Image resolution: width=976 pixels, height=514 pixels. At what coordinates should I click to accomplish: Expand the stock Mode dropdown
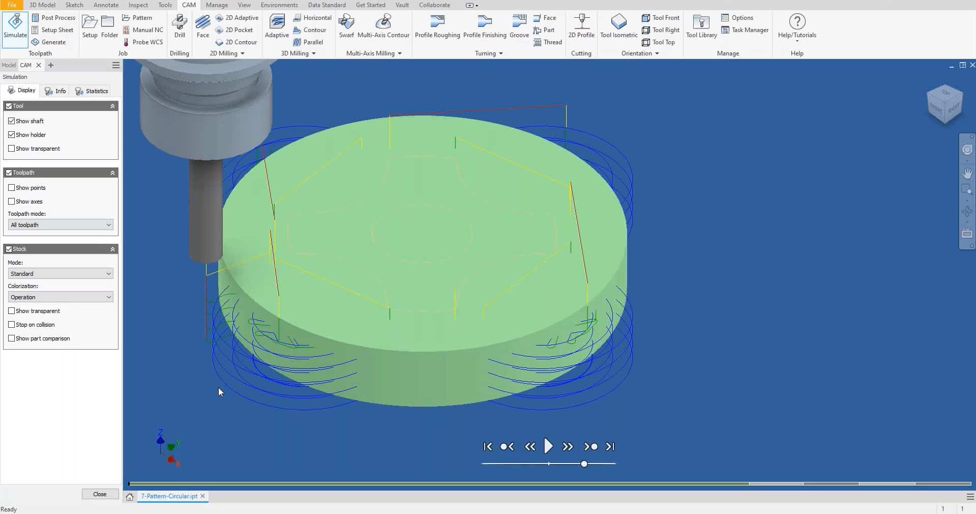click(61, 274)
